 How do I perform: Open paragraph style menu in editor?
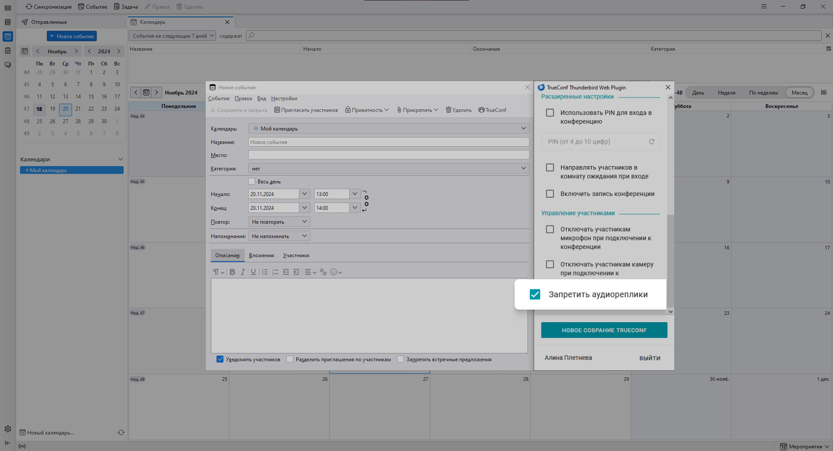[x=218, y=272]
